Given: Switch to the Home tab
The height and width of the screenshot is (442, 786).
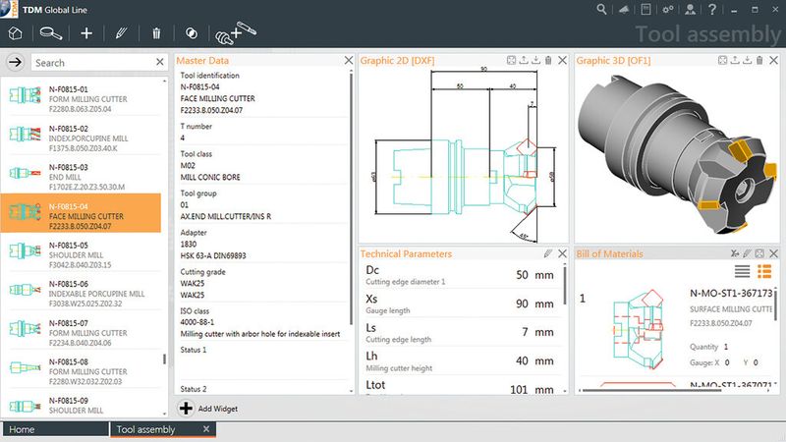Looking at the screenshot, I should (56, 429).
